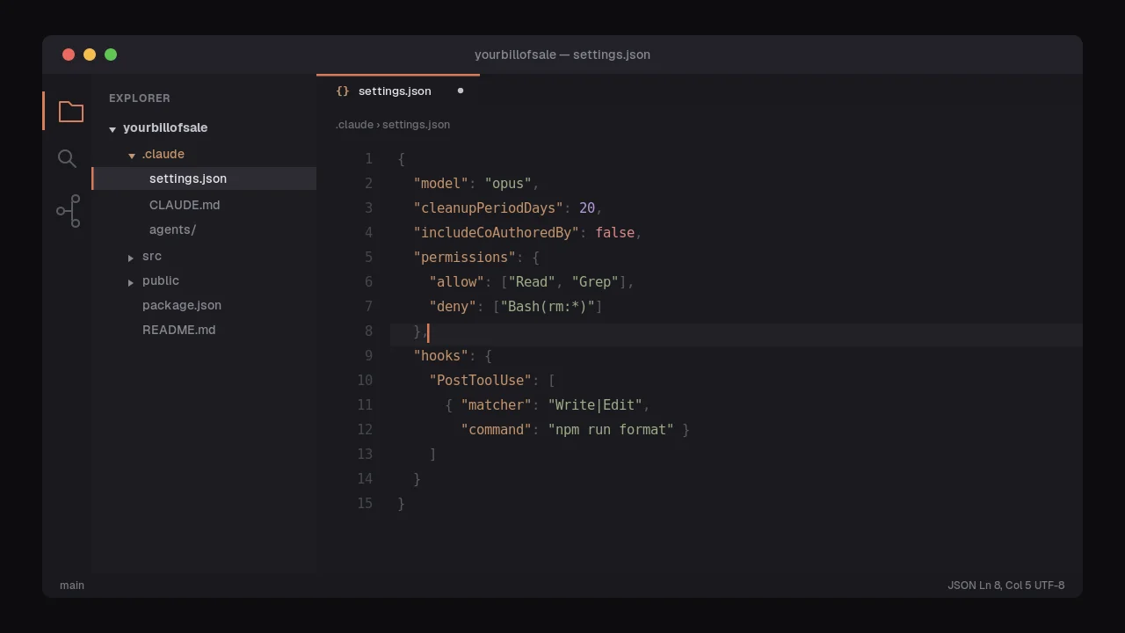The height and width of the screenshot is (633, 1125).
Task: Click the value 20 on line 3
Action: coord(587,208)
